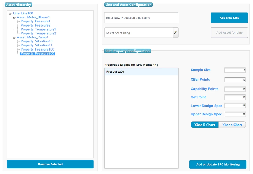Edit the XBar Points value field
The width and height of the screenshot is (253, 174).
(235, 80)
